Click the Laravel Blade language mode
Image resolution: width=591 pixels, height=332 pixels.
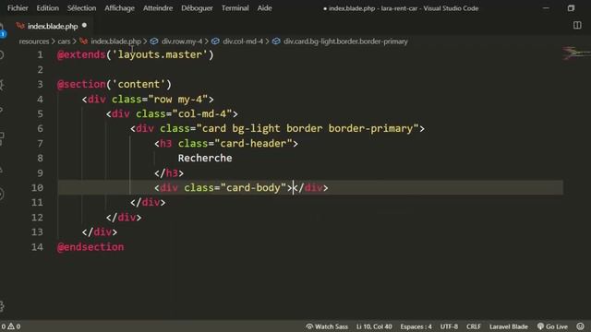[x=509, y=326]
